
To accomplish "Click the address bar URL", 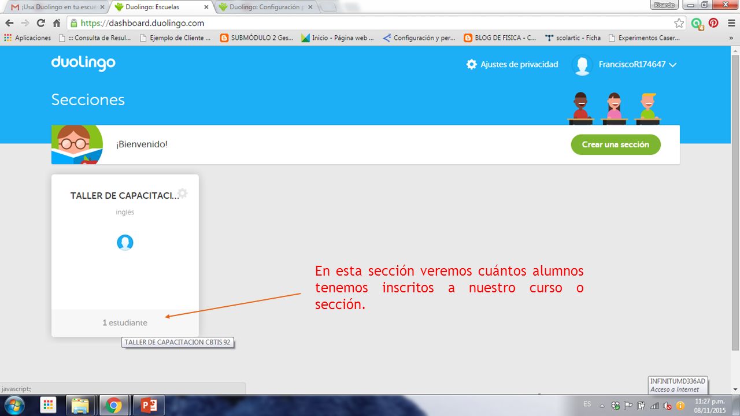I will point(142,23).
